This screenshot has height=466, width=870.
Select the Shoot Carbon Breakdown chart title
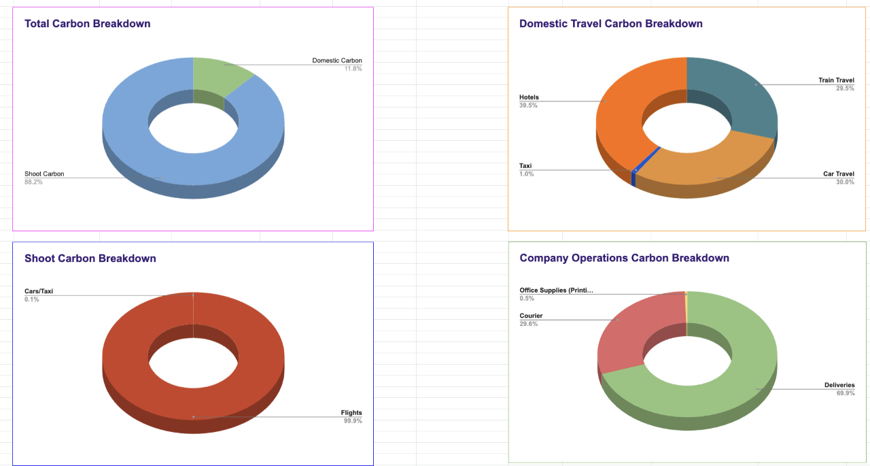[x=90, y=259]
